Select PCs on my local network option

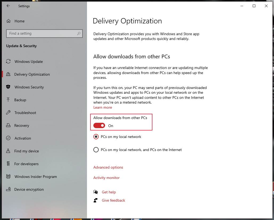point(96,137)
